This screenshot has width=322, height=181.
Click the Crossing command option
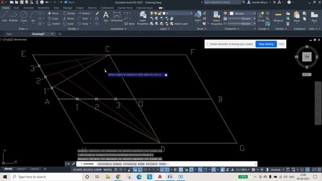point(130,164)
